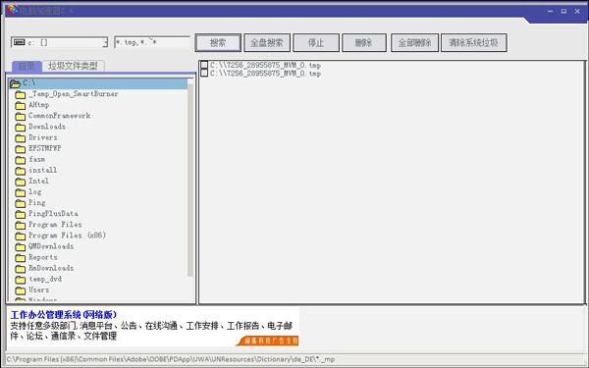Click the Ping folder icon

pyautogui.click(x=21, y=203)
